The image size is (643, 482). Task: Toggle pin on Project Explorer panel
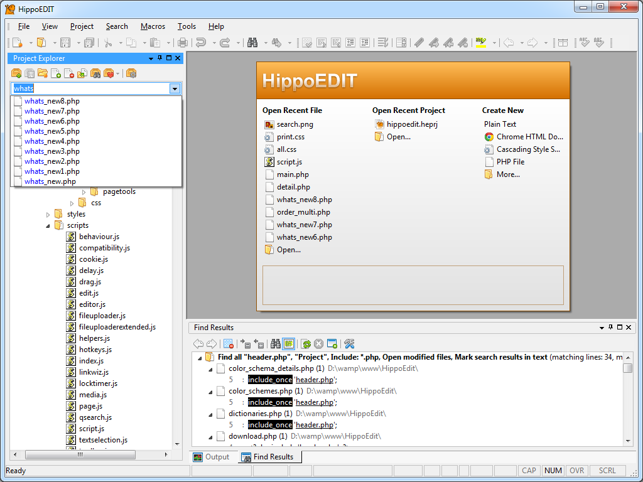click(x=160, y=58)
